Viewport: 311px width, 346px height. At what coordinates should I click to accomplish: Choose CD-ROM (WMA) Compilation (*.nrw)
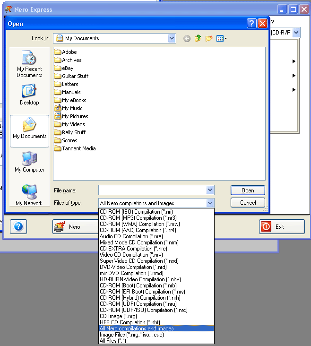click(x=156, y=224)
